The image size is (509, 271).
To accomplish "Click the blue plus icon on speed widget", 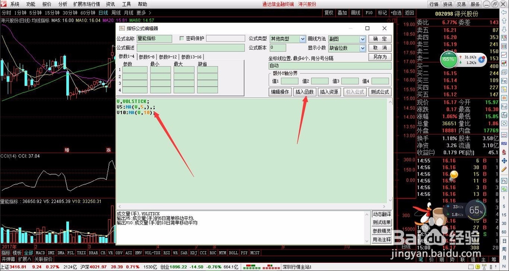I will coord(482,59).
